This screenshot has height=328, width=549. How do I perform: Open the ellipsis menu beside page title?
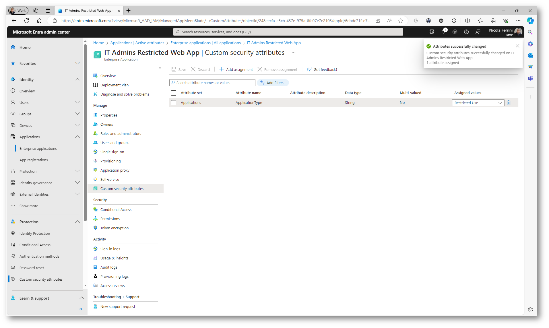click(294, 53)
